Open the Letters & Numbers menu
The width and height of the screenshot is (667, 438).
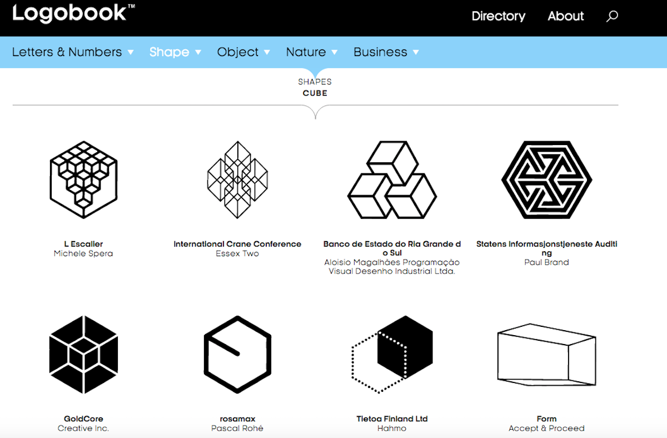[67, 52]
